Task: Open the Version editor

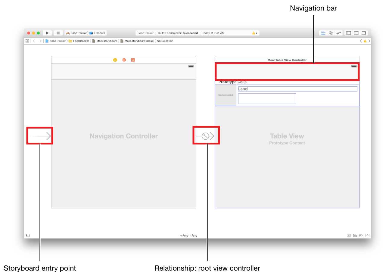Action: (339, 33)
